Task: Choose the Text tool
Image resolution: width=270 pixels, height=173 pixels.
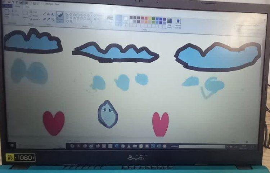Action: [x=53, y=14]
